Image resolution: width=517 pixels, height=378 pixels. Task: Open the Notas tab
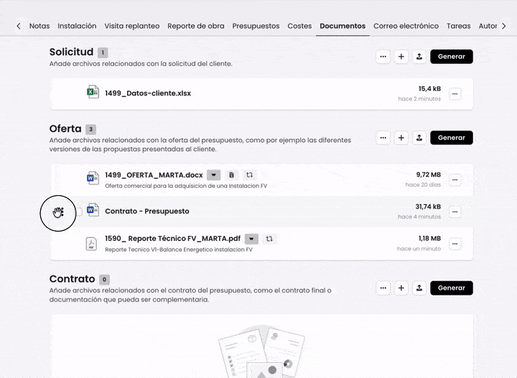click(39, 26)
